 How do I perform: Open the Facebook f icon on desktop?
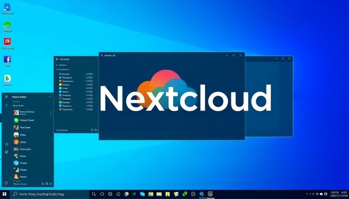[7, 59]
